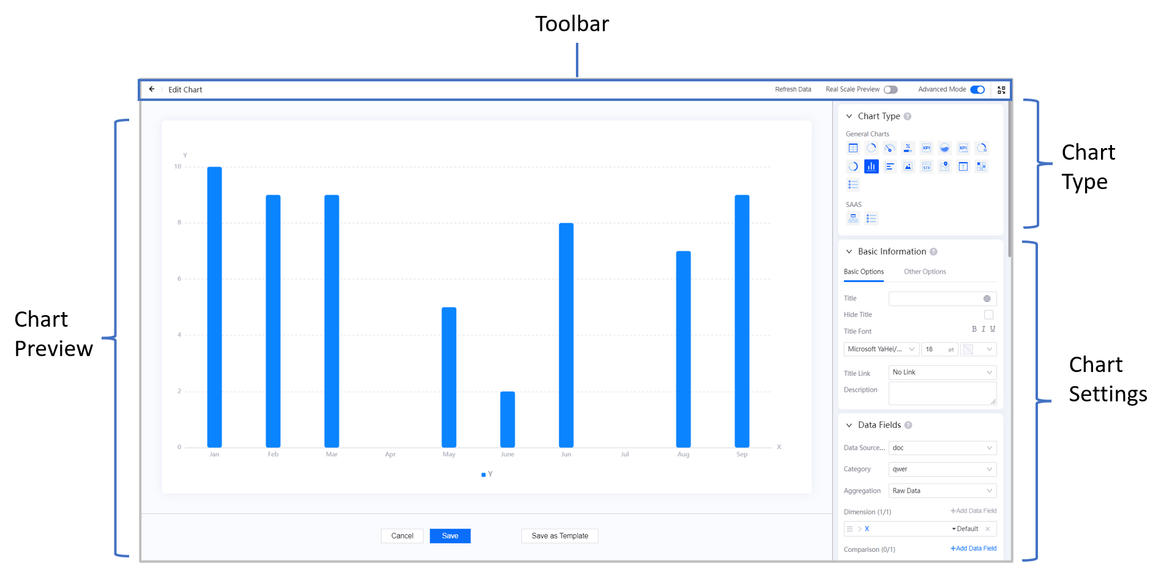
Task: Select the map chart type icon
Action: [944, 166]
